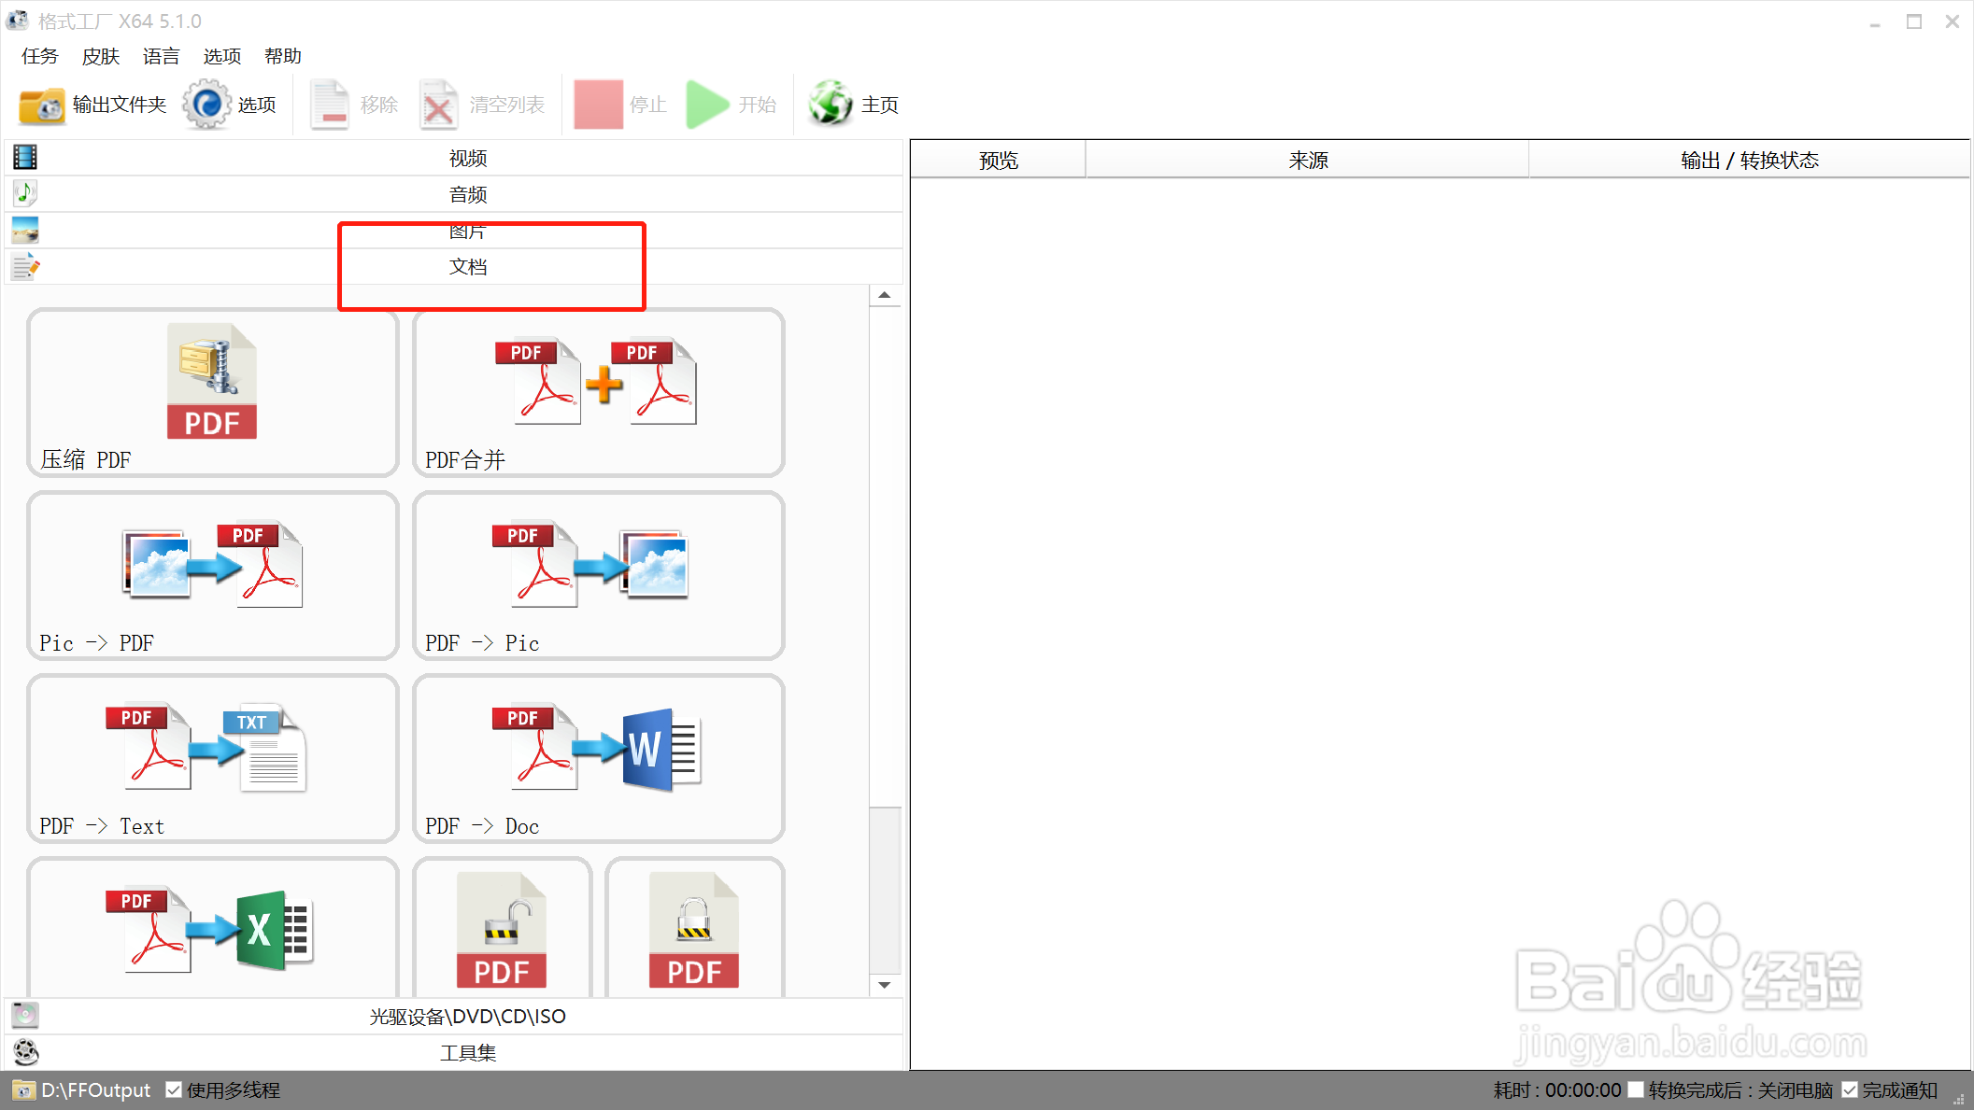Click the 压缩 PDF icon
The image size is (1974, 1110).
[212, 383]
